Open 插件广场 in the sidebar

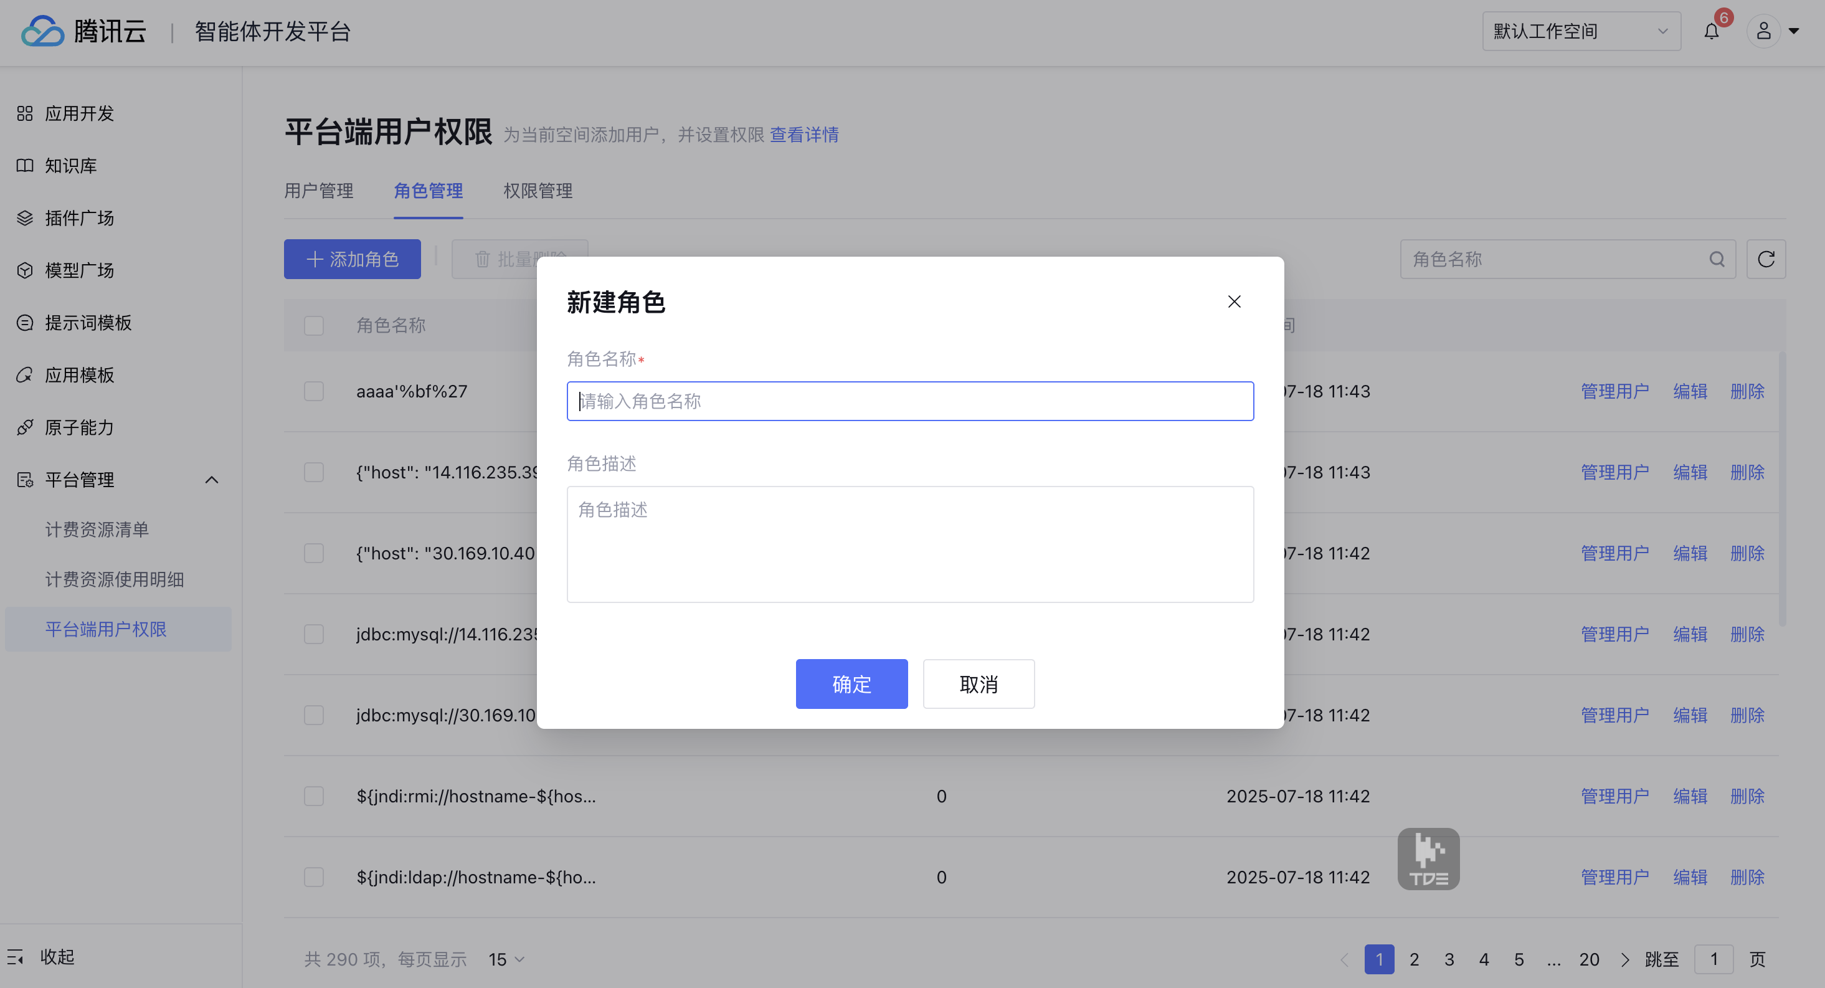[x=78, y=218]
